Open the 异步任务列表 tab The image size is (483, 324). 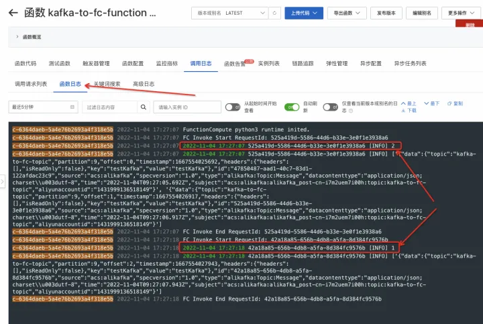coord(411,64)
